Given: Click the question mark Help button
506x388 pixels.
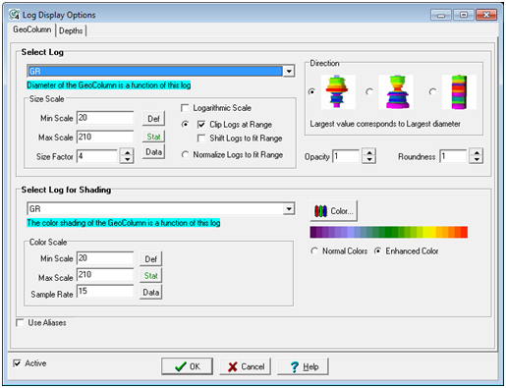Looking at the screenshot, I should click(303, 366).
